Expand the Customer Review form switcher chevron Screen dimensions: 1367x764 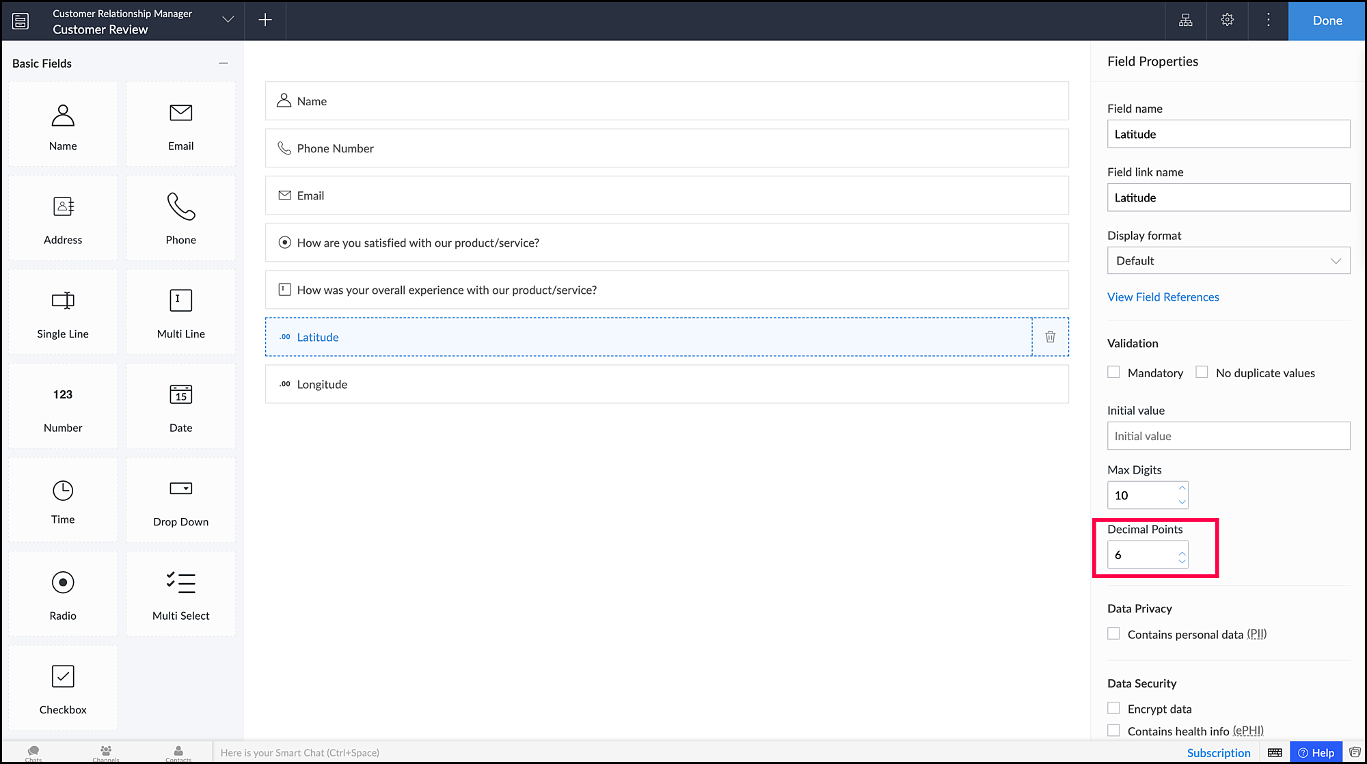point(228,20)
